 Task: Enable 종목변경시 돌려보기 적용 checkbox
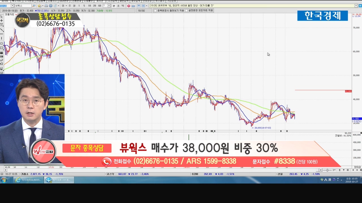coord(155,11)
